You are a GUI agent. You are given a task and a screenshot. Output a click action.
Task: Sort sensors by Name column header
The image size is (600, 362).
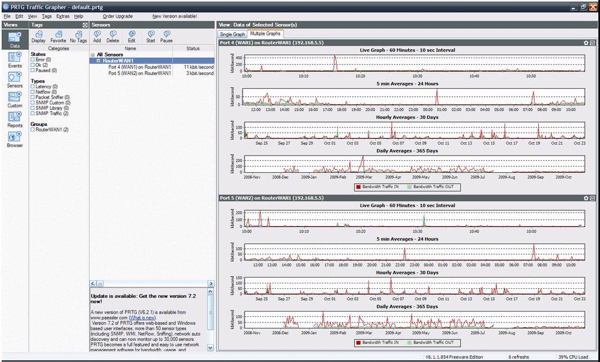click(131, 49)
